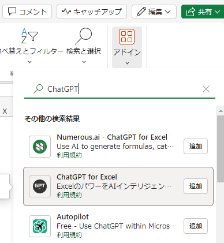This screenshot has height=243, width=224.
Task: Click the キャッチアップ pulse icon
Action: point(66,12)
